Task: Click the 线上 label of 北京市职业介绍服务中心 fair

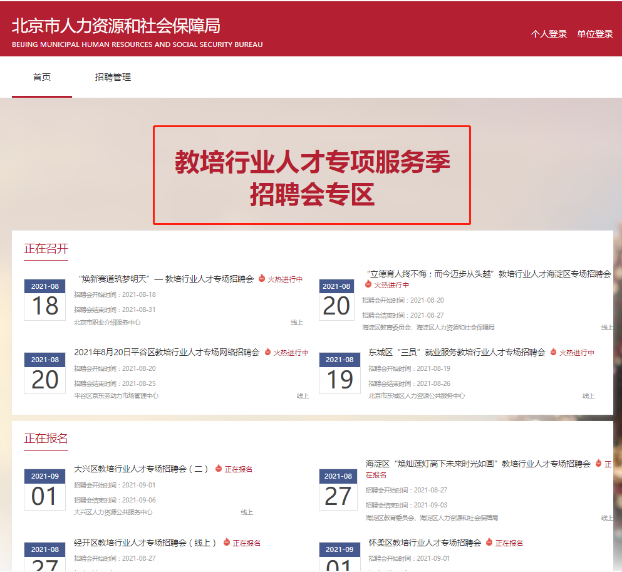Action: tap(297, 322)
